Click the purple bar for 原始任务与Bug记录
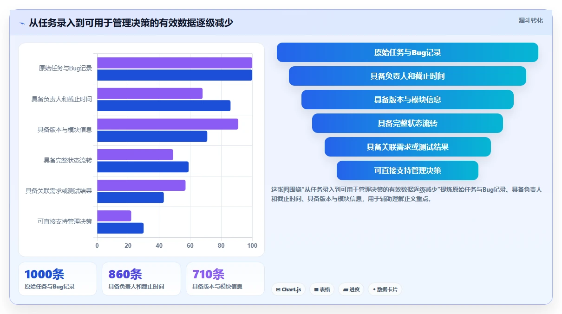 (175, 63)
